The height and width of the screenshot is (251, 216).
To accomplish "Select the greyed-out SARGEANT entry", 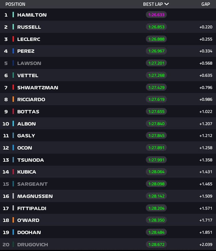I will pos(33,184).
